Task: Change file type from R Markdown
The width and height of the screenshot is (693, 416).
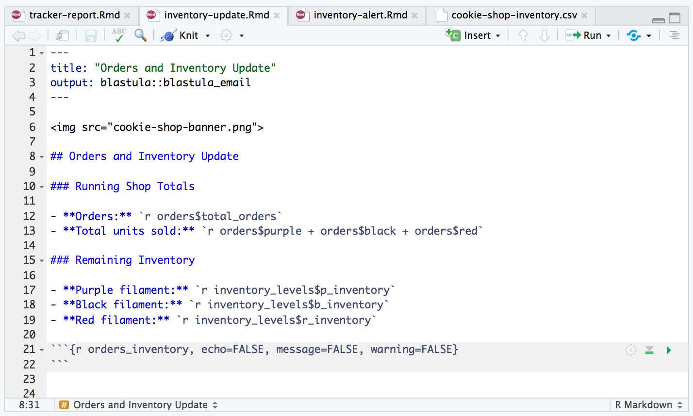Action: 648,405
